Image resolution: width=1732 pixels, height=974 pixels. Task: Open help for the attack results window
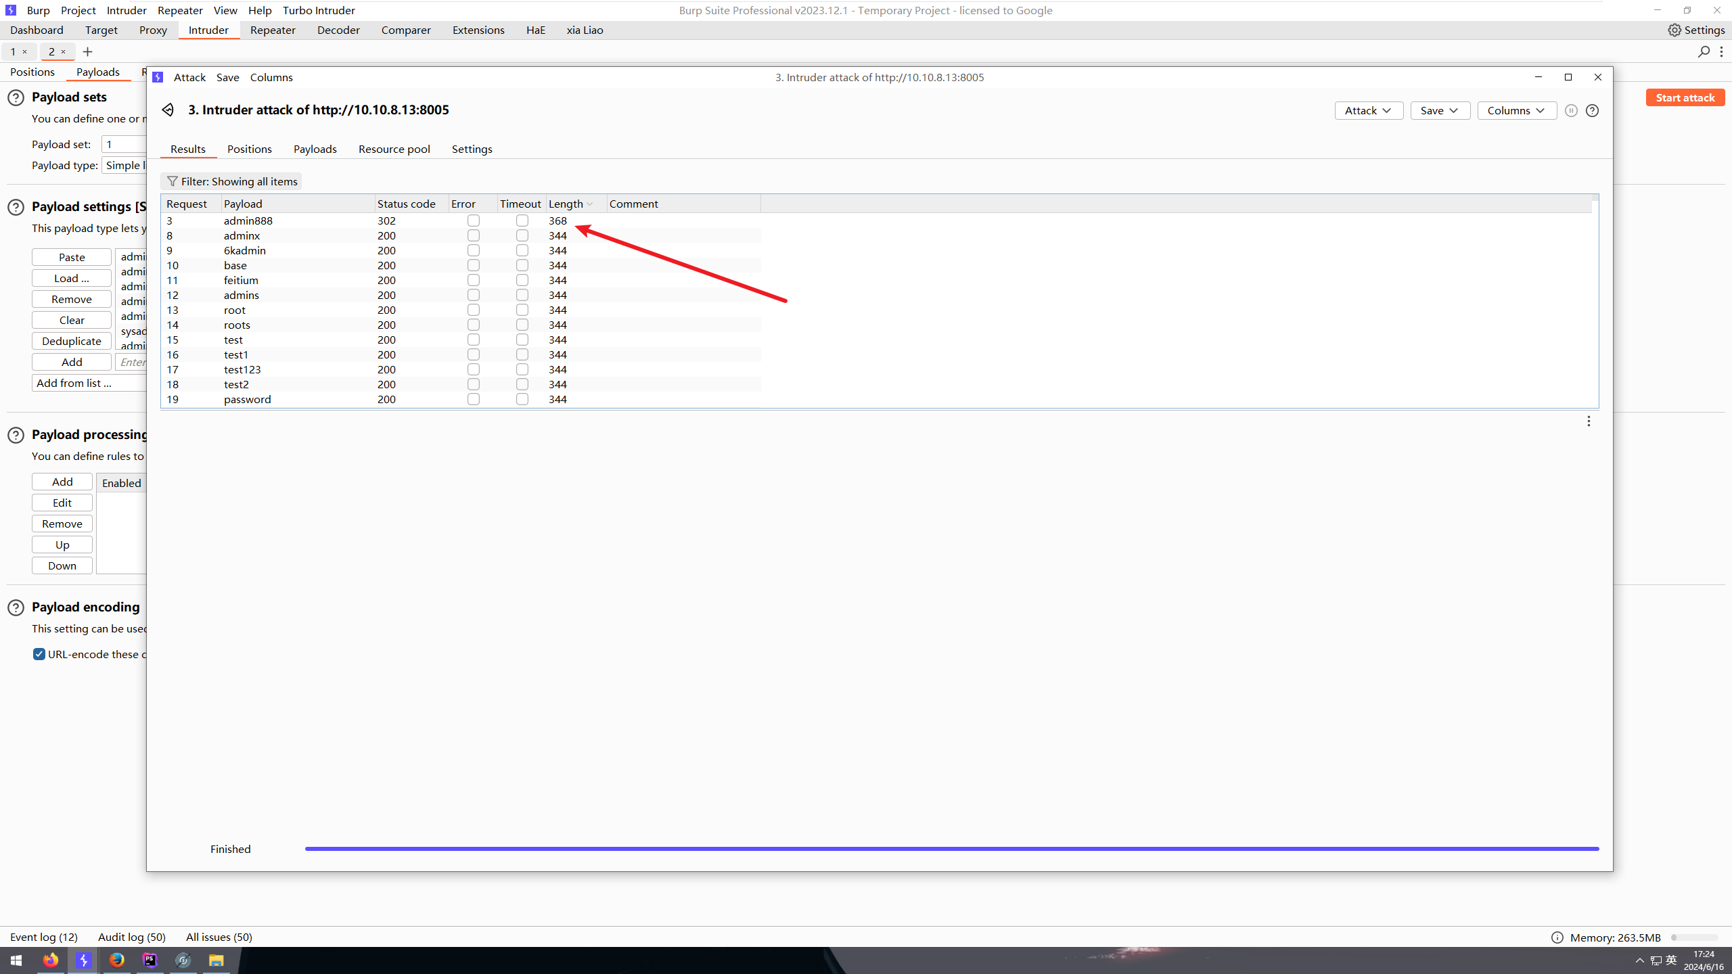coord(1592,110)
